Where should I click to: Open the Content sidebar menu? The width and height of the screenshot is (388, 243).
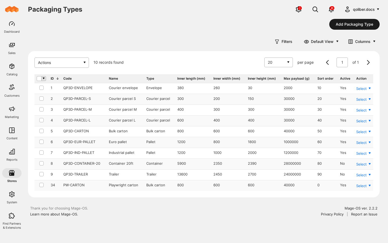pos(12,134)
